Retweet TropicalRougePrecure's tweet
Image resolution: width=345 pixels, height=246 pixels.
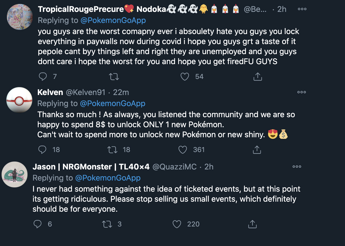click(x=114, y=77)
